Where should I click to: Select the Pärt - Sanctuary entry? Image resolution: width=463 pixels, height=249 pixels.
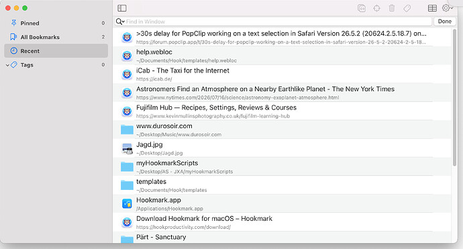[282, 238]
